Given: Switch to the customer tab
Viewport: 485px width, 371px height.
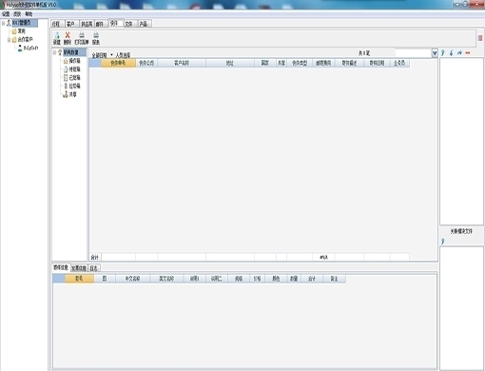Looking at the screenshot, I should pyautogui.click(x=70, y=24).
